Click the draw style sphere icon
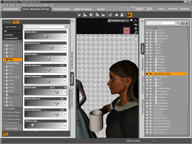 pyautogui.click(x=132, y=21)
